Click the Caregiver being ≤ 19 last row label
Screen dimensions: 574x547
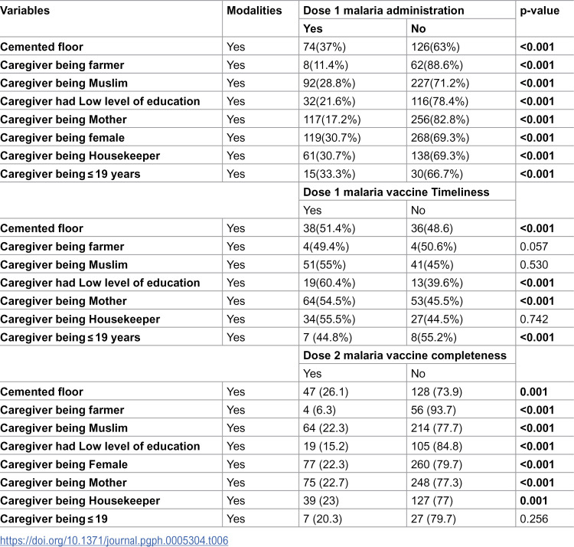[54, 519]
